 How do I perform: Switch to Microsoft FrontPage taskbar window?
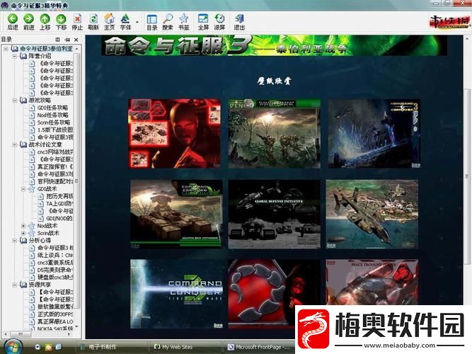click(260, 347)
